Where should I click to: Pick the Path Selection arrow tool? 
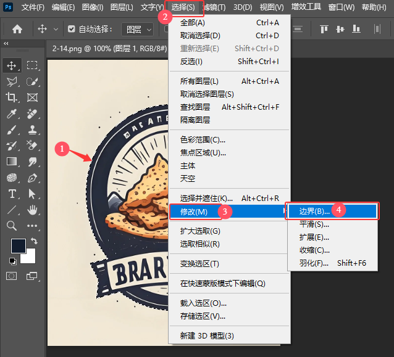[32, 194]
